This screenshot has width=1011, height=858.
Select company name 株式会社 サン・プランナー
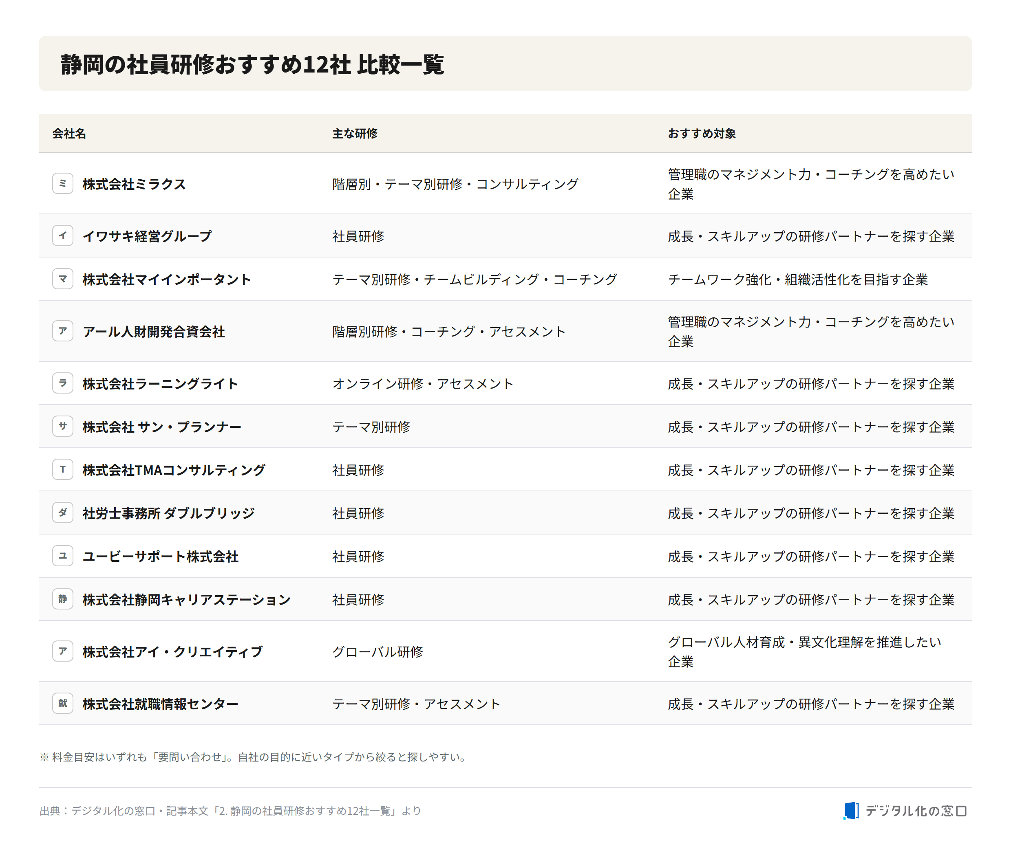pos(162,427)
